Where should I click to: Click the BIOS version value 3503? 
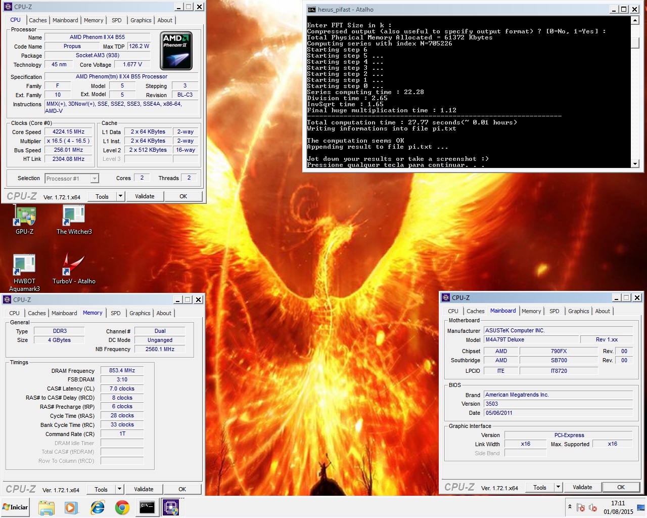[559, 404]
